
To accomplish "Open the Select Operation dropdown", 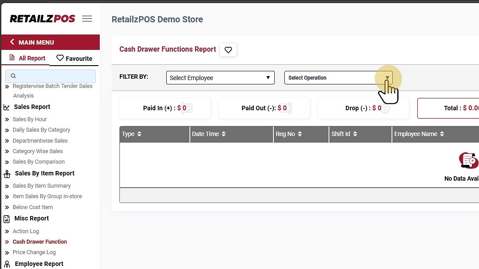I will pos(338,78).
